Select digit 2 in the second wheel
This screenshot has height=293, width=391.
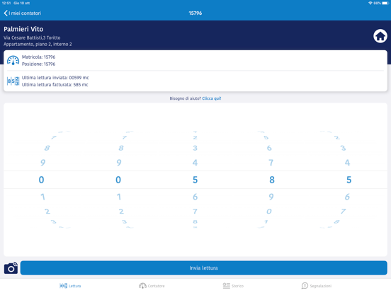pos(121,212)
